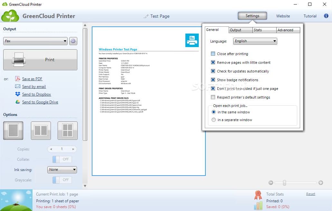The width and height of the screenshot is (332, 211).
Task: Click Save as PDF link
Action: [x=32, y=79]
